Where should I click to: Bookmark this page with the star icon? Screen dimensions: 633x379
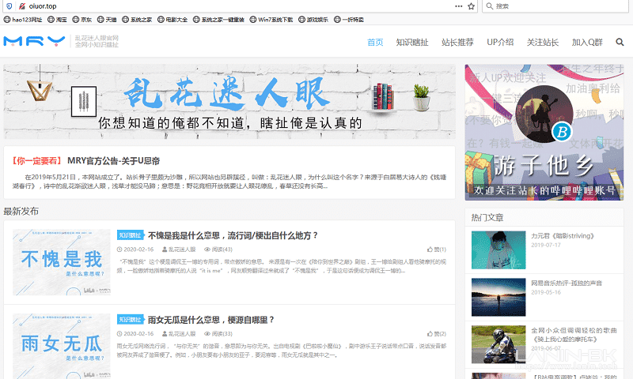coord(471,6)
